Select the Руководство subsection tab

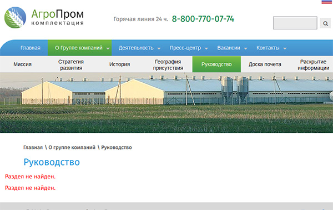(x=216, y=64)
